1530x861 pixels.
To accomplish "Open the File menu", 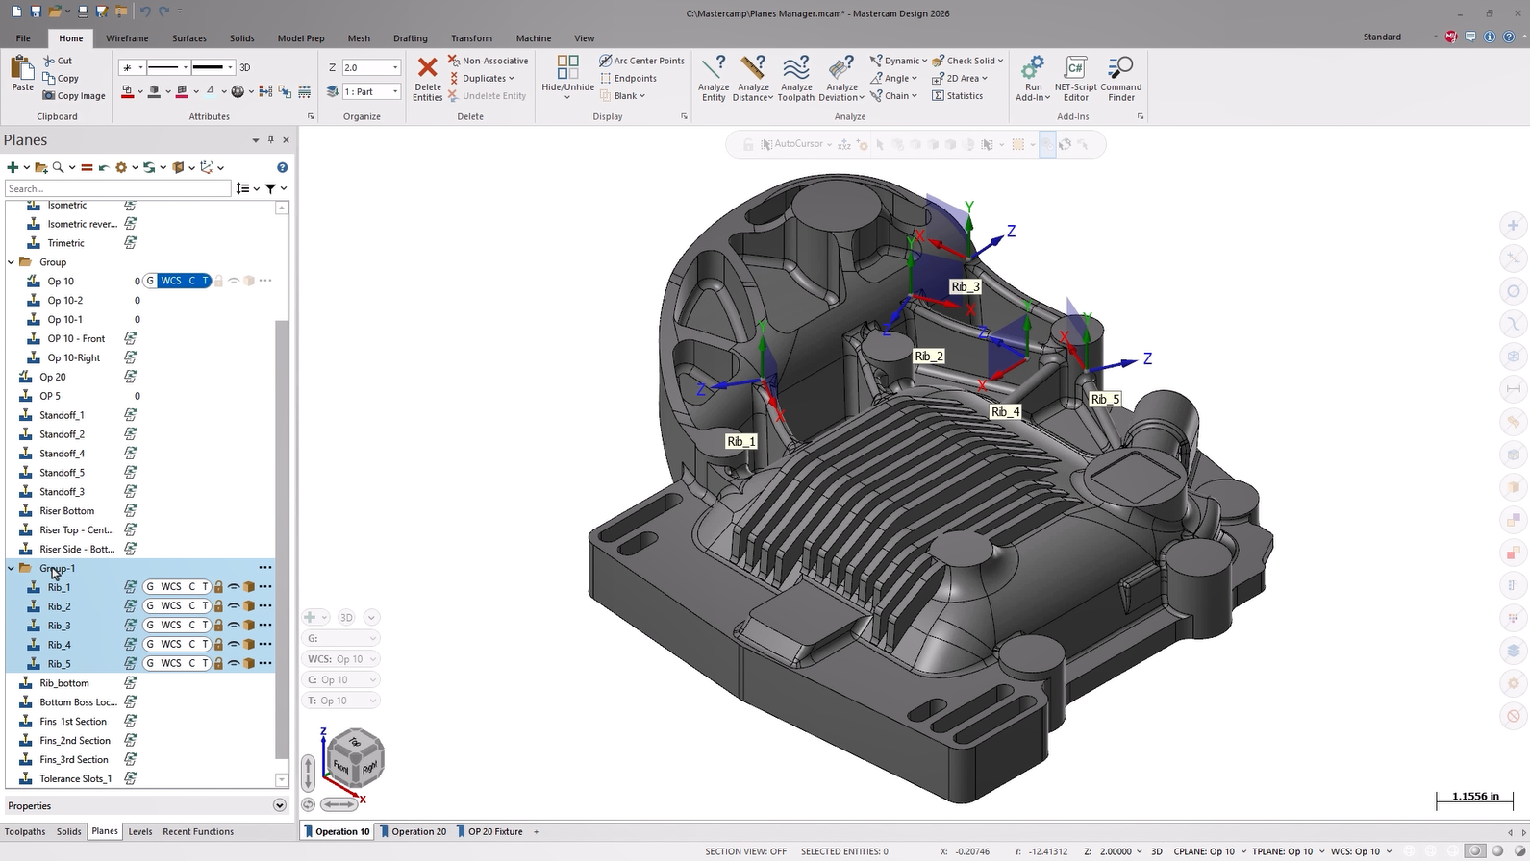I will click(x=23, y=38).
